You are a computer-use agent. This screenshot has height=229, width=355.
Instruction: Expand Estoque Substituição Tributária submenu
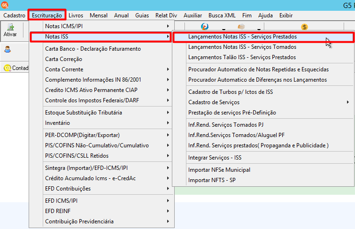click(x=101, y=113)
